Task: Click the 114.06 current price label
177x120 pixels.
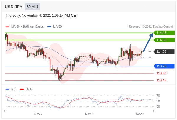Action: point(164,51)
